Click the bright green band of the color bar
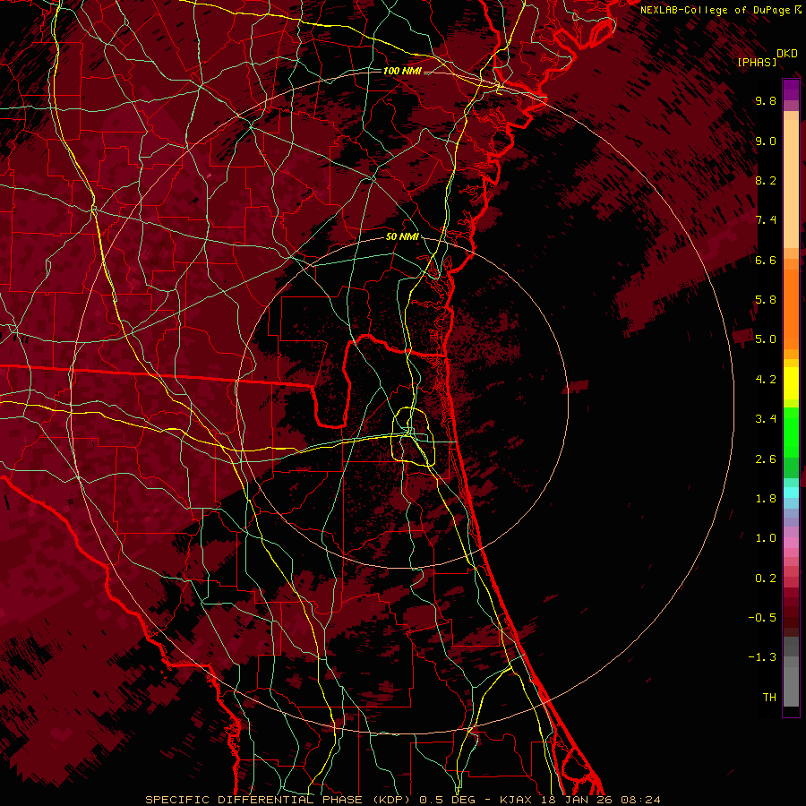This screenshot has height=806, width=806. pos(791,432)
